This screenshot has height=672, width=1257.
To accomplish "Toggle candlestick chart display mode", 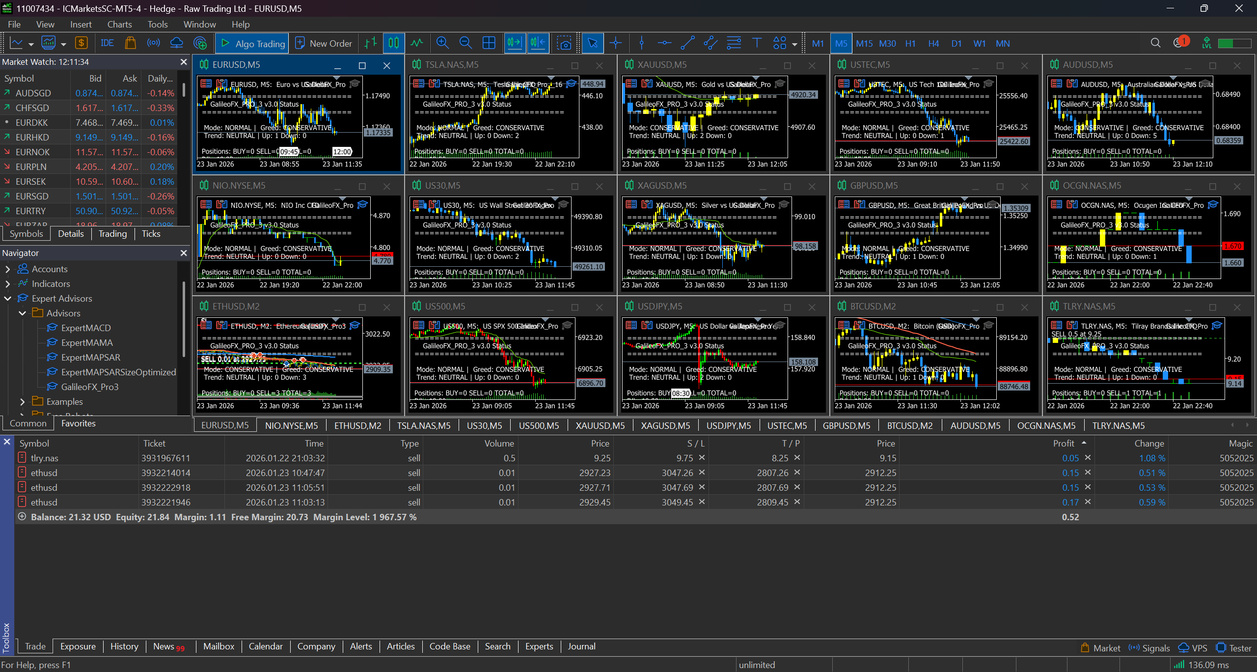I will (394, 43).
